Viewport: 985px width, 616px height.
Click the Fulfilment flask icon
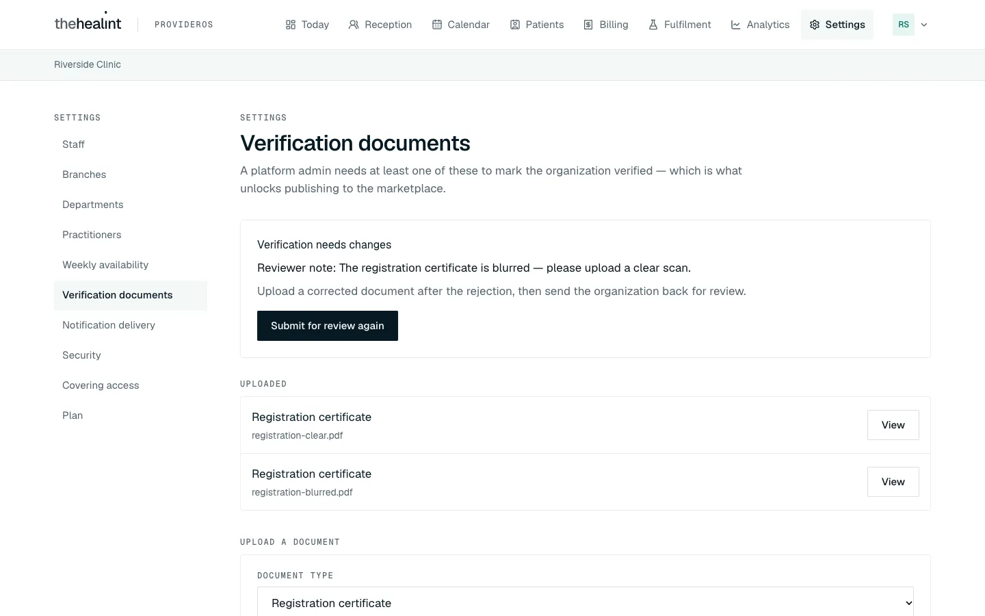coord(653,25)
